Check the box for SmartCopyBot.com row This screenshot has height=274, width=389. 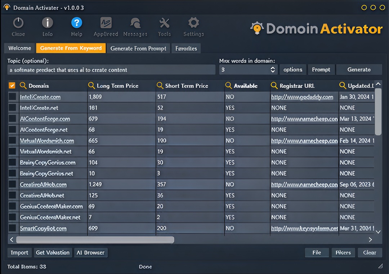[12, 228]
